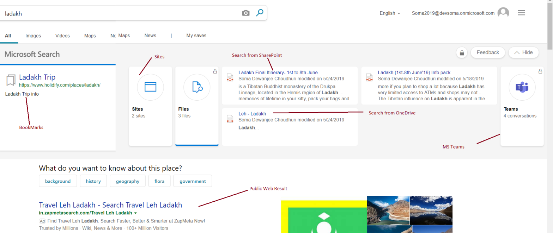Select the background topic chip
The image size is (553, 233).
[x=58, y=181]
